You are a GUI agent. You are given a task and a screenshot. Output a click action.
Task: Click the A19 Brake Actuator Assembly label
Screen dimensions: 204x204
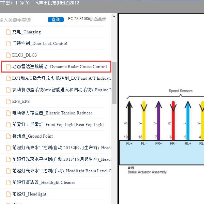pos(147,170)
